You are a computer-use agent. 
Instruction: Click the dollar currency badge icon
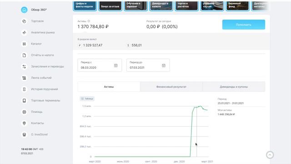coord(128,46)
